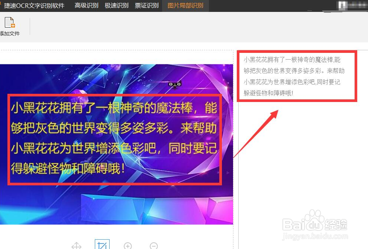368x249 pixels.
Task: Open the 图片局部识别 mode
Action: click(x=185, y=6)
